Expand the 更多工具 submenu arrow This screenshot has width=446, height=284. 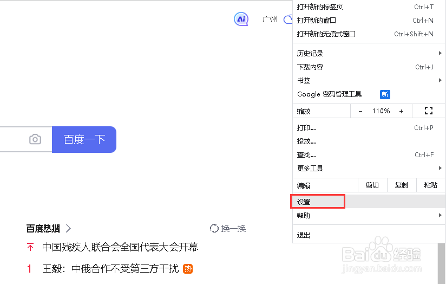440,168
